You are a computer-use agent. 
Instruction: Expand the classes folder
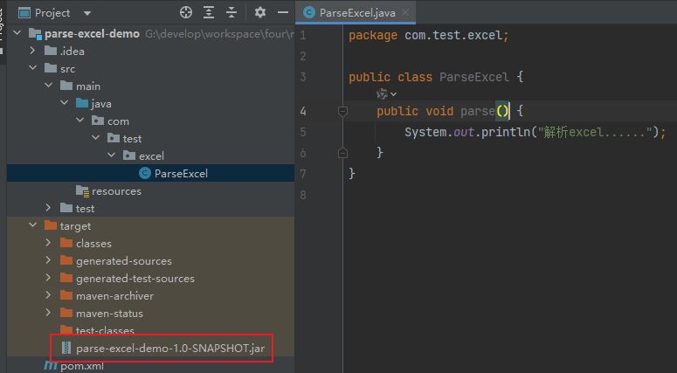point(49,243)
